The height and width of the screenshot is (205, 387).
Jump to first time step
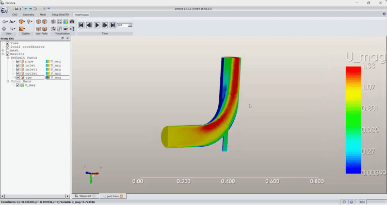click(x=81, y=25)
